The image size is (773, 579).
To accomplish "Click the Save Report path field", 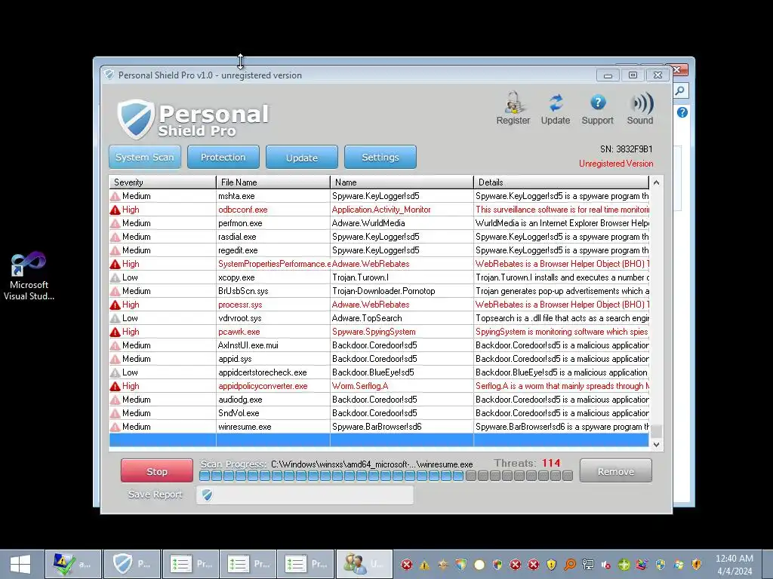I will coord(305,495).
